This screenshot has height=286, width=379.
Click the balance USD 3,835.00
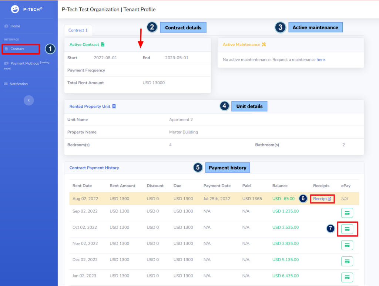[285, 243]
